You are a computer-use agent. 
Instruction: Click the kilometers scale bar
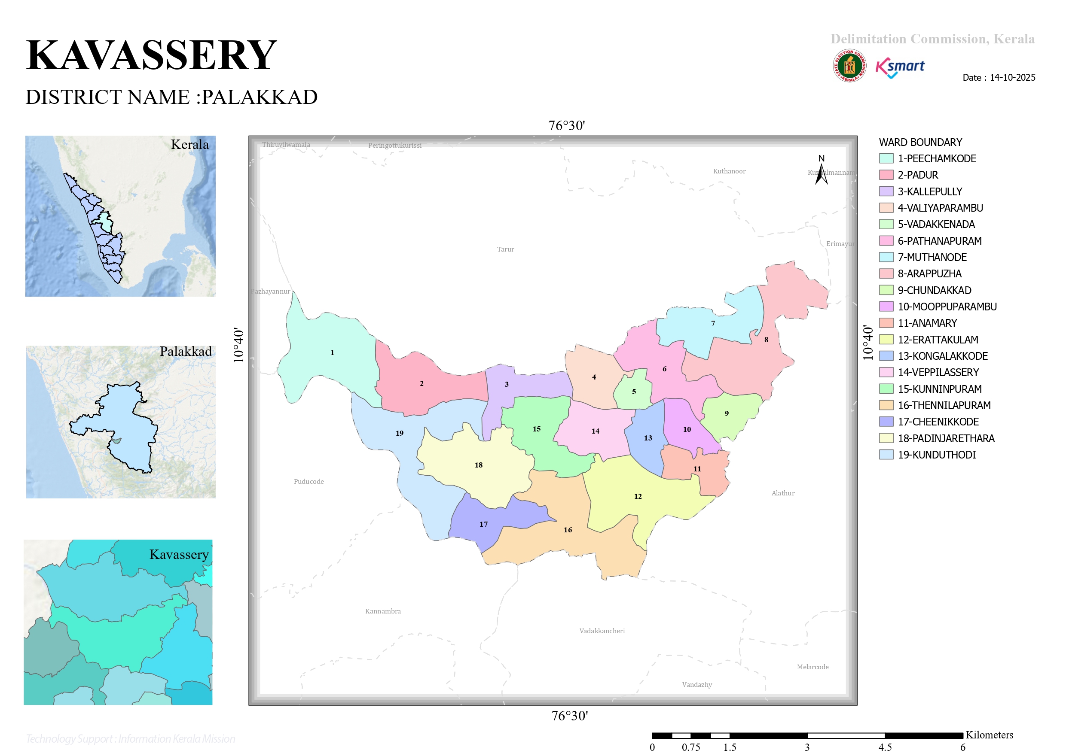[x=807, y=735]
